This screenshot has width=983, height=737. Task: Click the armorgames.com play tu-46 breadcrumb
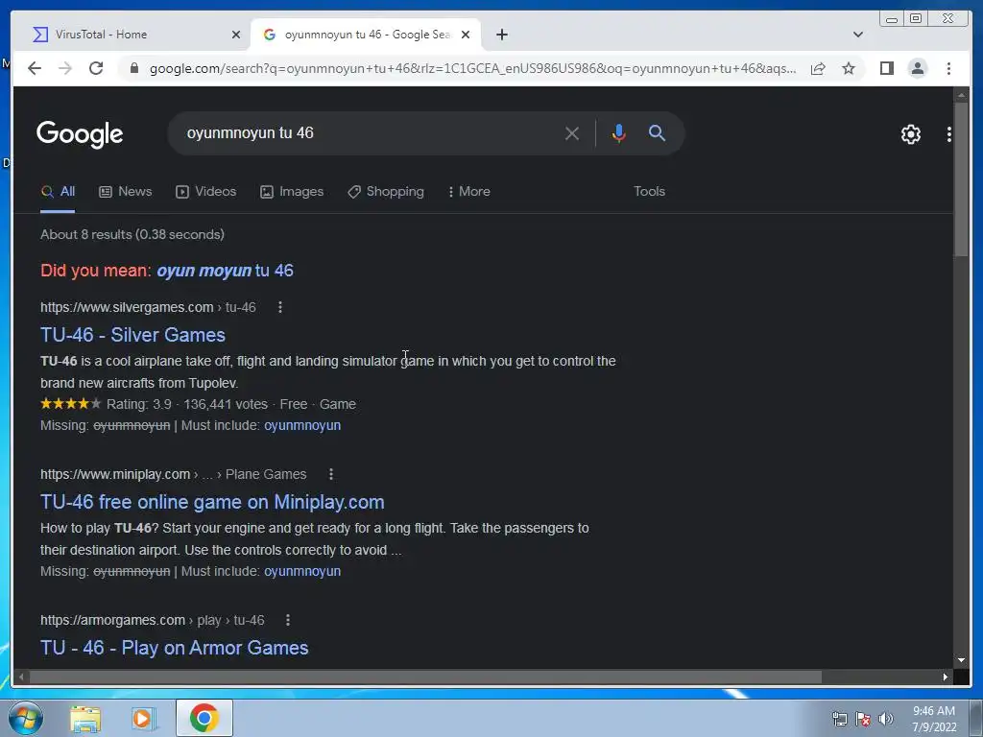coord(153,621)
